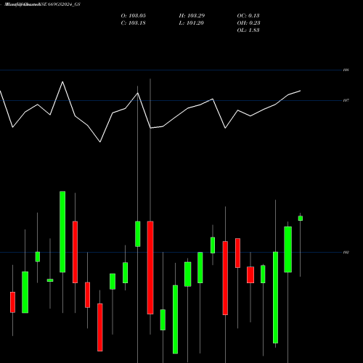
Task: Click the low value 'L: 101.20'
Action: click(x=192, y=23)
